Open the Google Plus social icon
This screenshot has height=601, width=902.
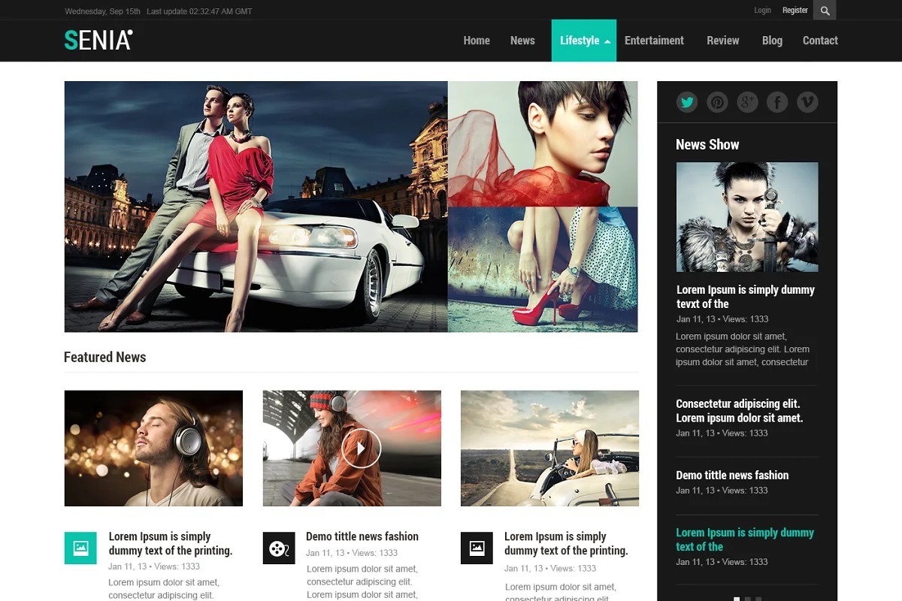point(747,102)
